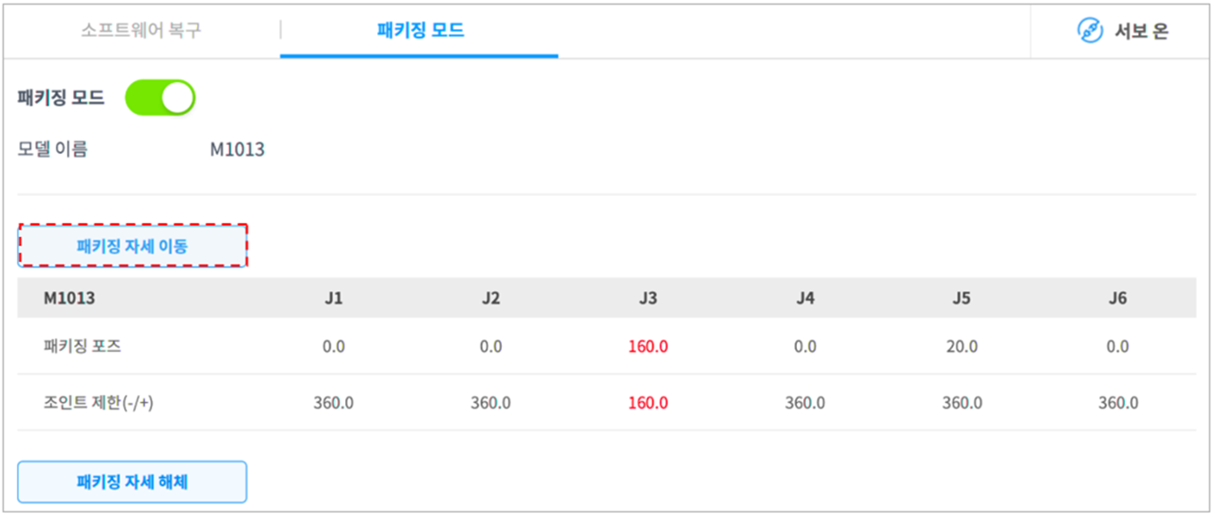Select the J6 column header
Screen dimensions: 1214x517
click(1118, 298)
